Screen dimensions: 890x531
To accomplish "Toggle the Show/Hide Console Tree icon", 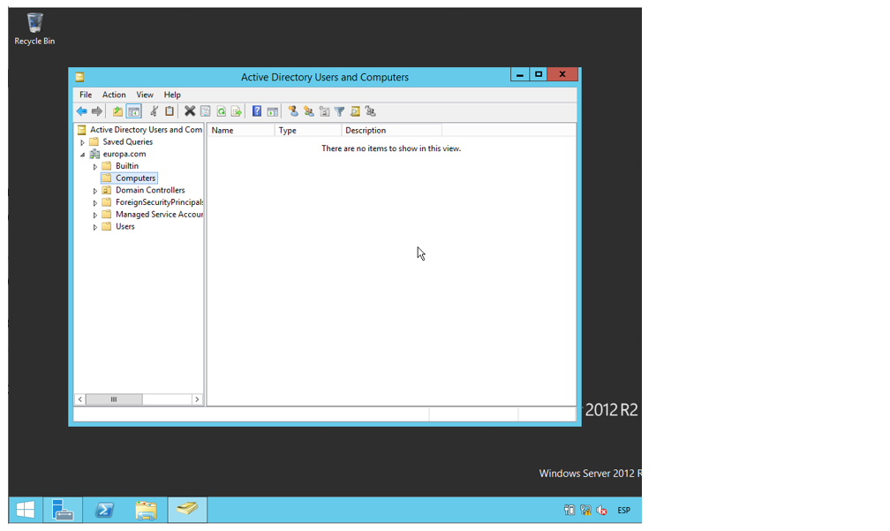I will pos(134,111).
